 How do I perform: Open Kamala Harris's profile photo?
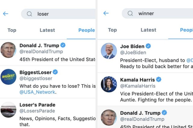pos(109,84)
